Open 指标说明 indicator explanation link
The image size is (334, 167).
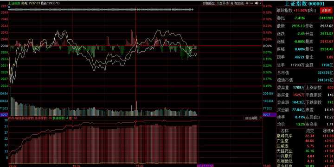(x=251, y=118)
